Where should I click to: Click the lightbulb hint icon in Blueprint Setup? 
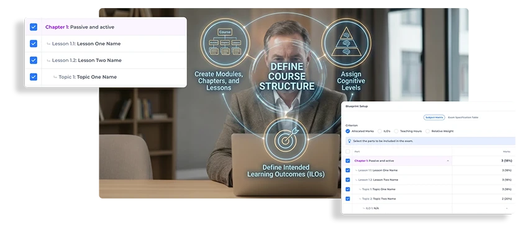[x=350, y=141]
